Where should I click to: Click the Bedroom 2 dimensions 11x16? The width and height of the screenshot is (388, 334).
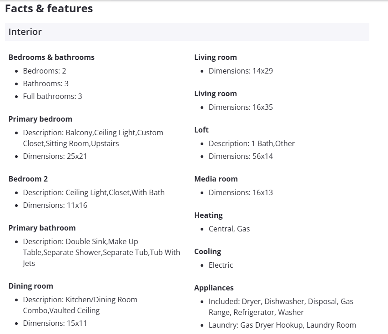click(x=55, y=205)
